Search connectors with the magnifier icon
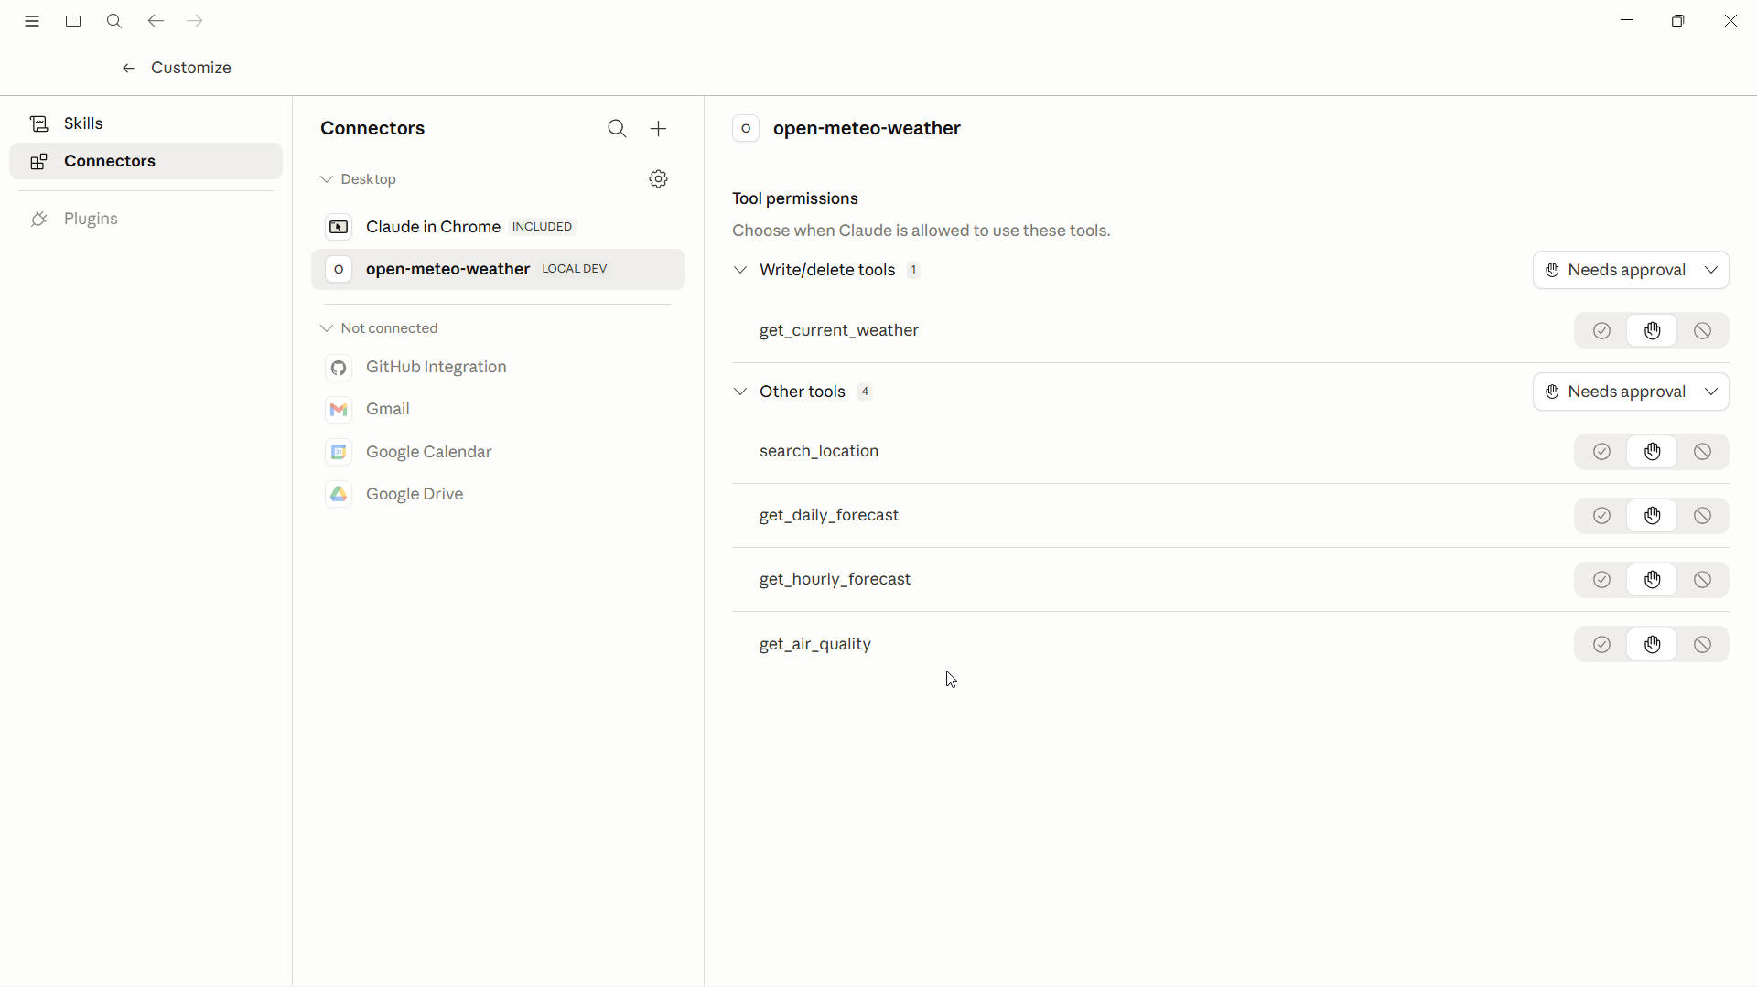The image size is (1757, 987). click(618, 129)
